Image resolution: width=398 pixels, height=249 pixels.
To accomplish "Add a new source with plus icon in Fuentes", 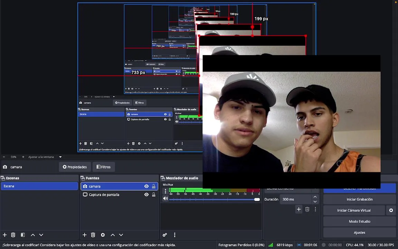I will 85,235.
